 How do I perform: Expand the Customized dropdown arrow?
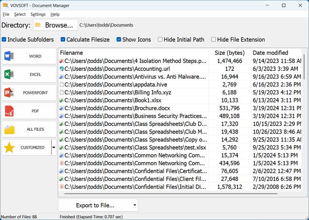(54, 147)
